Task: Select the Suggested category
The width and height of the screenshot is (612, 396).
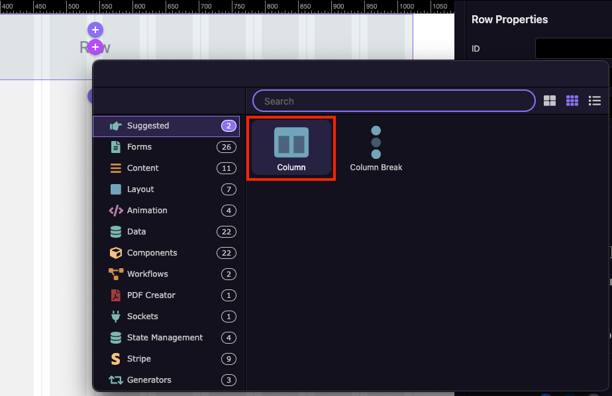Action: (x=166, y=126)
